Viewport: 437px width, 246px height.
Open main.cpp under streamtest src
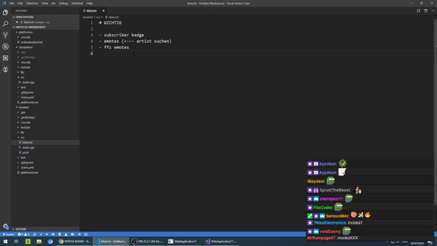pos(28,82)
